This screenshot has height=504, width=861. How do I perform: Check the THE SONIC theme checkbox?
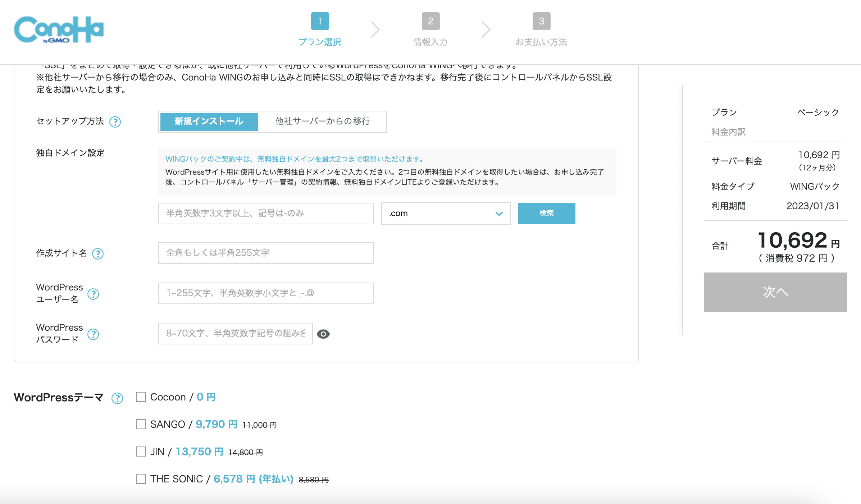(141, 479)
